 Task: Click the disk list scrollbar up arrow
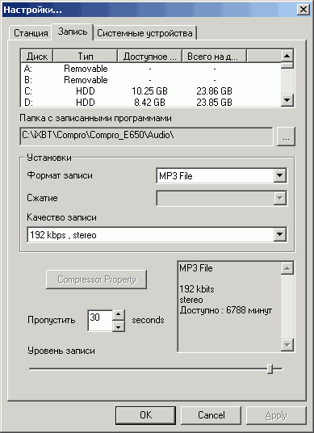(x=287, y=56)
